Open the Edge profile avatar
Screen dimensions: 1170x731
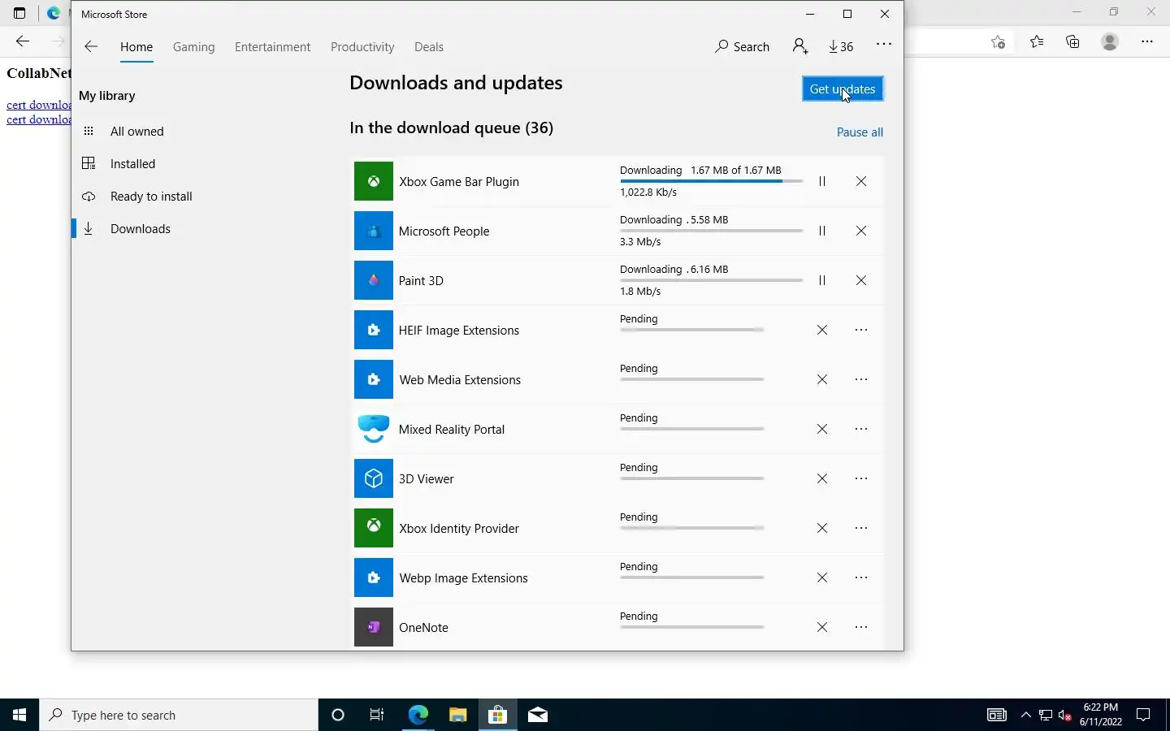pos(1110,41)
